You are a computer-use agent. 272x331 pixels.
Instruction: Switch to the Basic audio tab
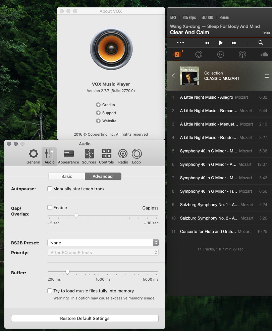pyautogui.click(x=67, y=176)
